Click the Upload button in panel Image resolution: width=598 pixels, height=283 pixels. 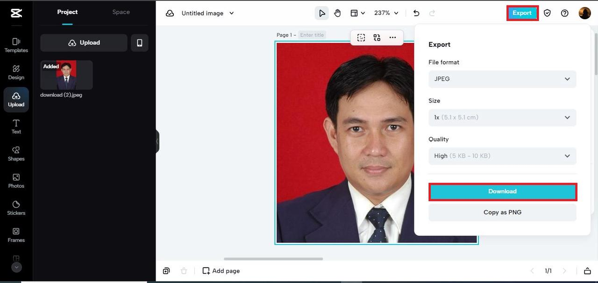(x=84, y=42)
